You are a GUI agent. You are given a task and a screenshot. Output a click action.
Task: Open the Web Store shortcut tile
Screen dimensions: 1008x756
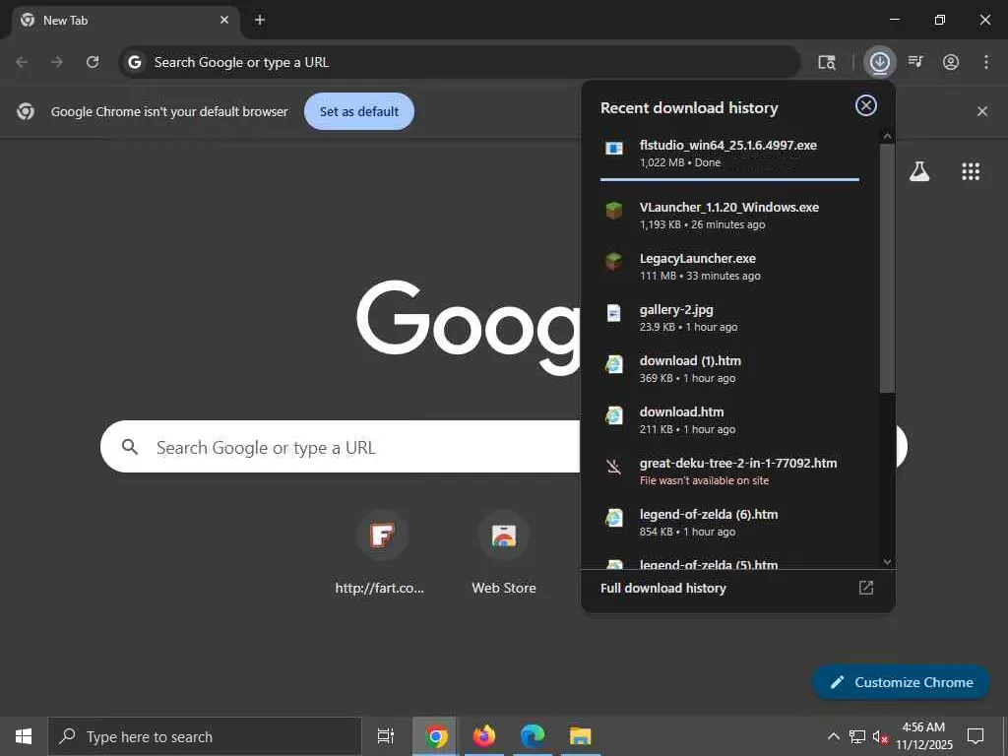point(504,553)
